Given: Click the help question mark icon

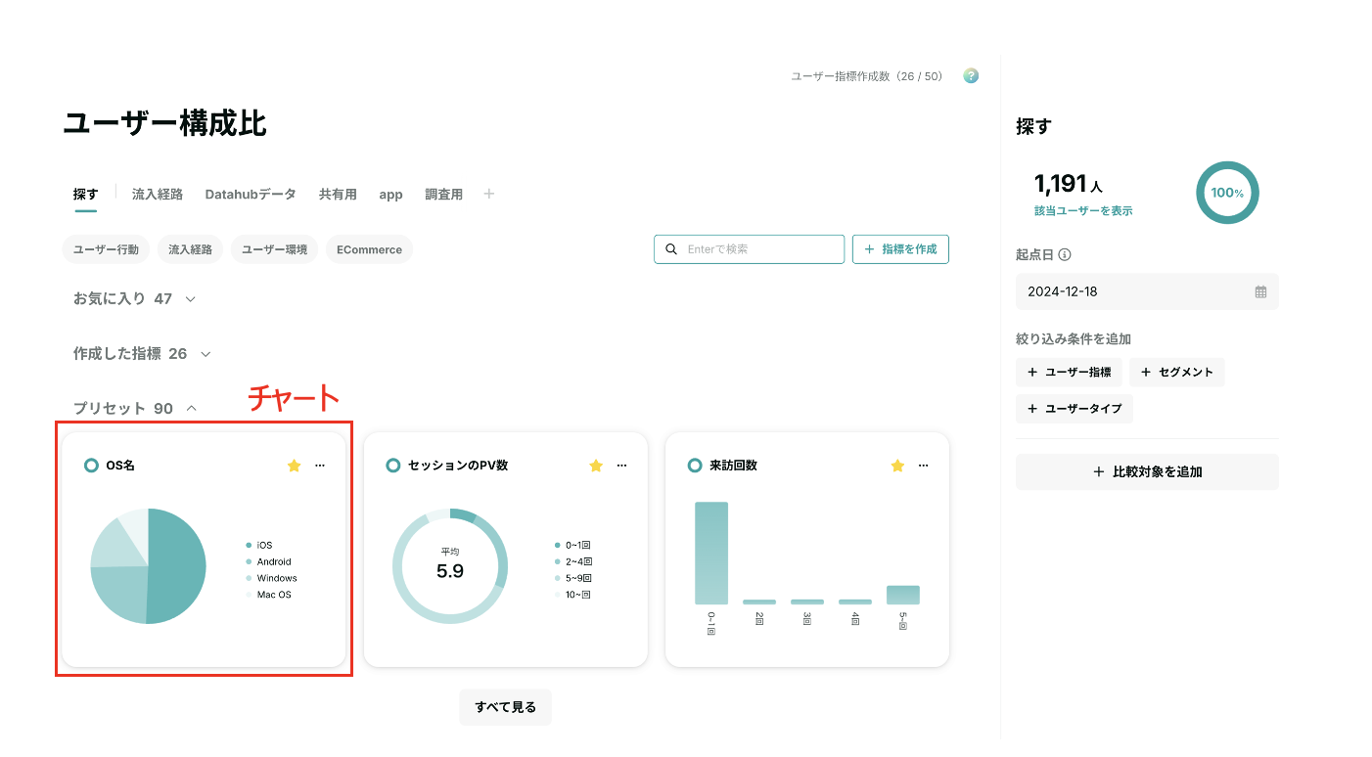Looking at the screenshot, I should [x=971, y=75].
